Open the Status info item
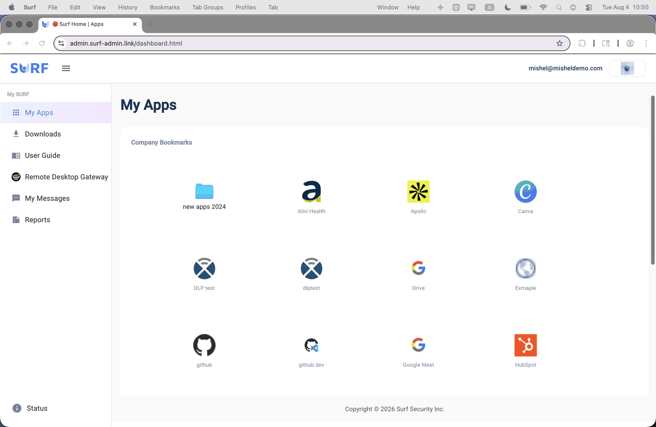 tap(30, 408)
